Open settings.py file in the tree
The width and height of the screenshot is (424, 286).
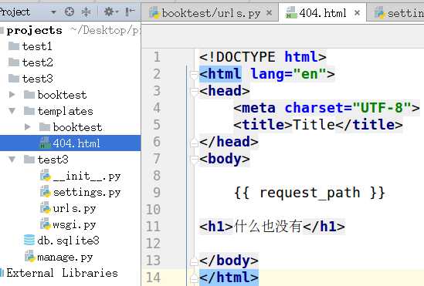(x=86, y=192)
